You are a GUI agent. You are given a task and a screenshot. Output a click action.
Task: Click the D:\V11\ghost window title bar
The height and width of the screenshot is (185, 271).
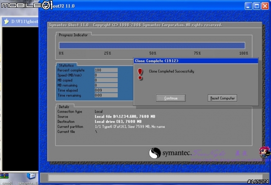(x=20, y=22)
